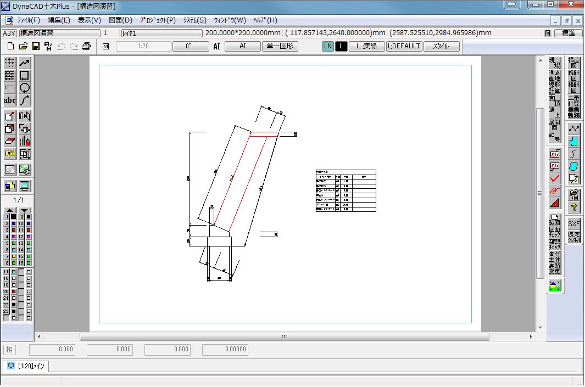Screen dimensions: 585x387
Task: Select the circle drawing tool
Action: pyautogui.click(x=25, y=88)
